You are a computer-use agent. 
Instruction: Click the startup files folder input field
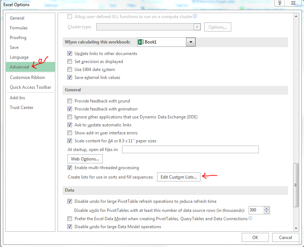[x=190, y=150]
